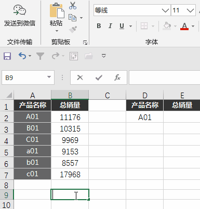Image resolution: width=200 pixels, height=209 pixels.
Task: Click the Fill Color bucket icon
Action: pyautogui.click(x=167, y=26)
